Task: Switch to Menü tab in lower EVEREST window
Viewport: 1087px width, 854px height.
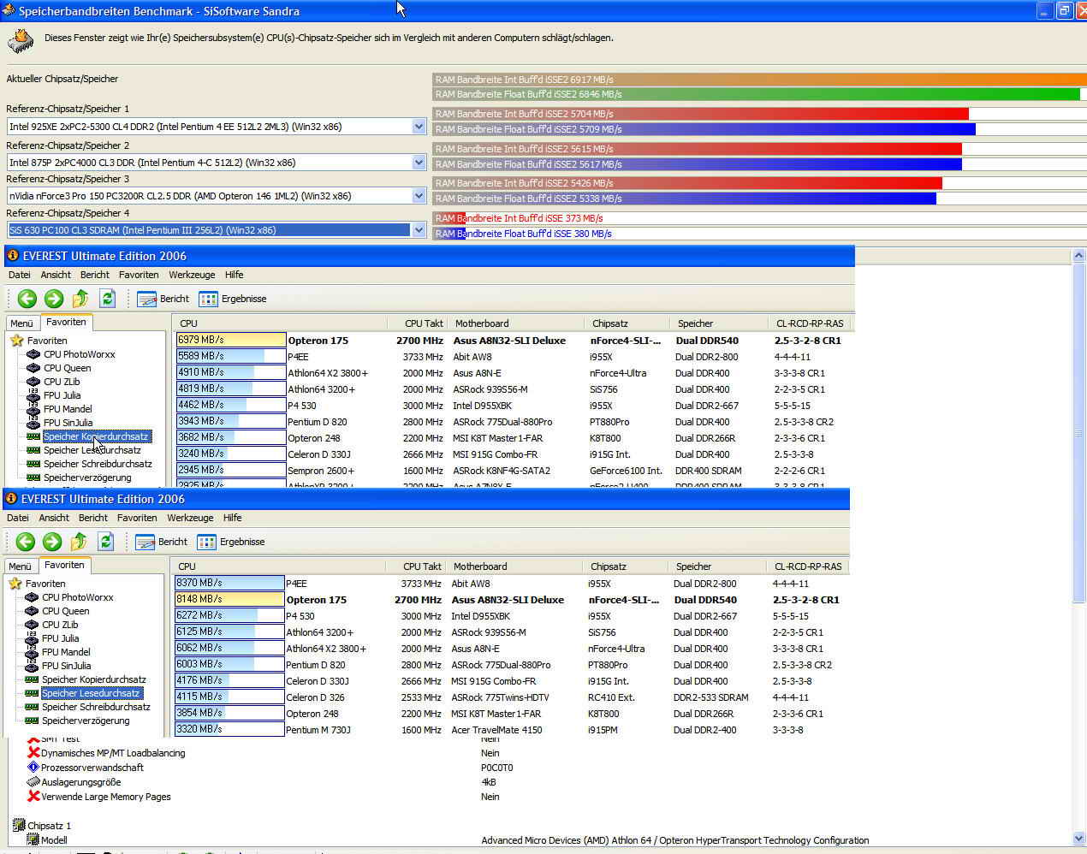Action: 21,566
